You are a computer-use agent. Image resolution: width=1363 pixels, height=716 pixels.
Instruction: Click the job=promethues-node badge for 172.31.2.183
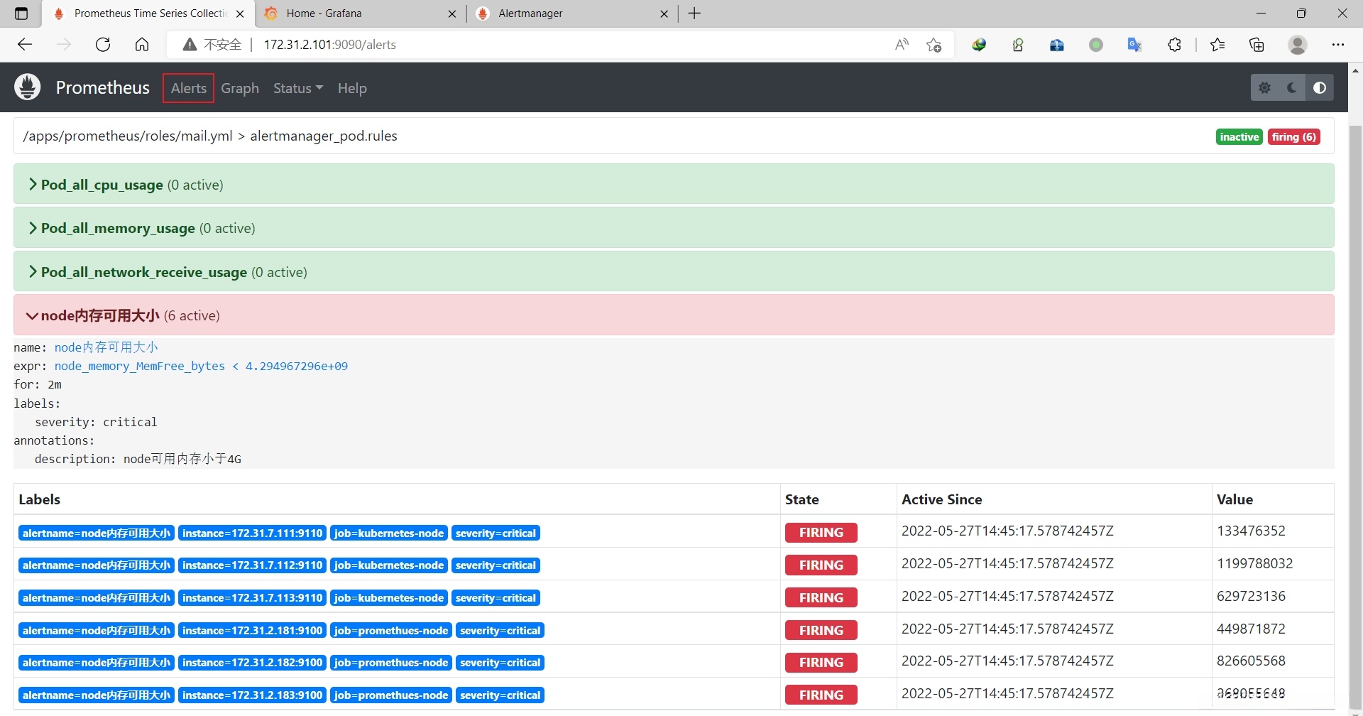(x=391, y=695)
